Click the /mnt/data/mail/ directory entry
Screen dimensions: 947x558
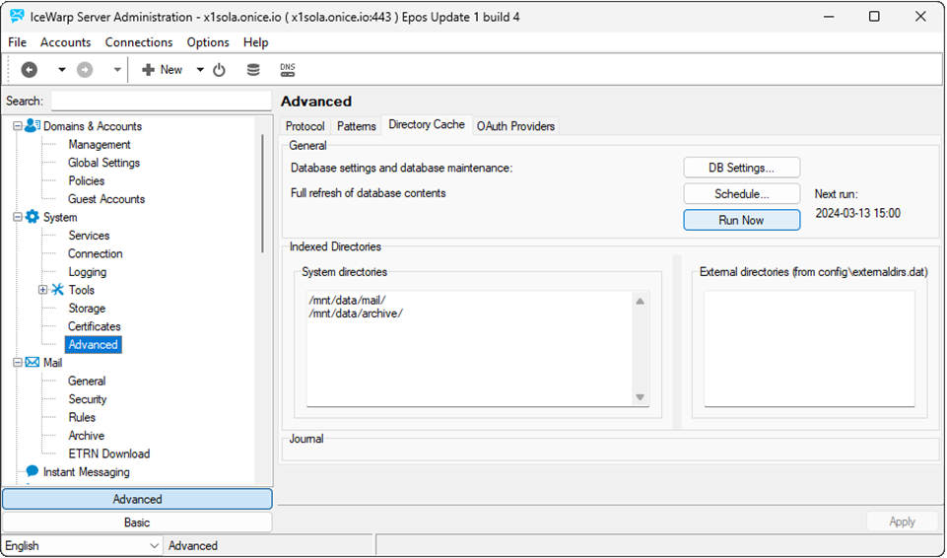[x=347, y=300]
